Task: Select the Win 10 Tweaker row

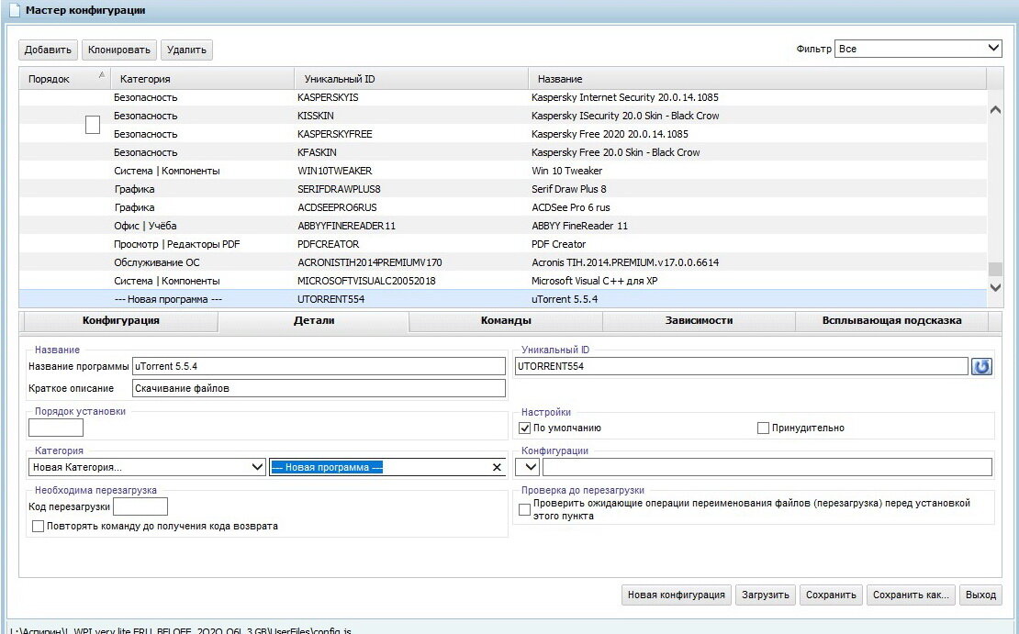Action: [x=502, y=171]
